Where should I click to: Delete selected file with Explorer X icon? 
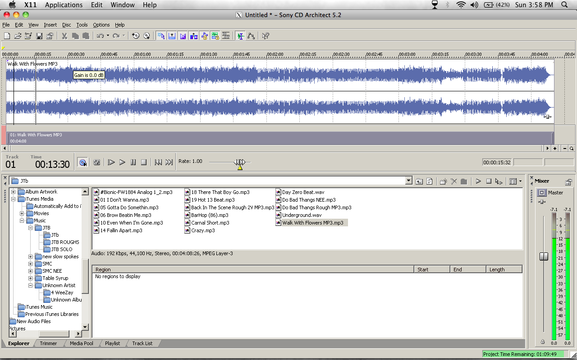(454, 181)
